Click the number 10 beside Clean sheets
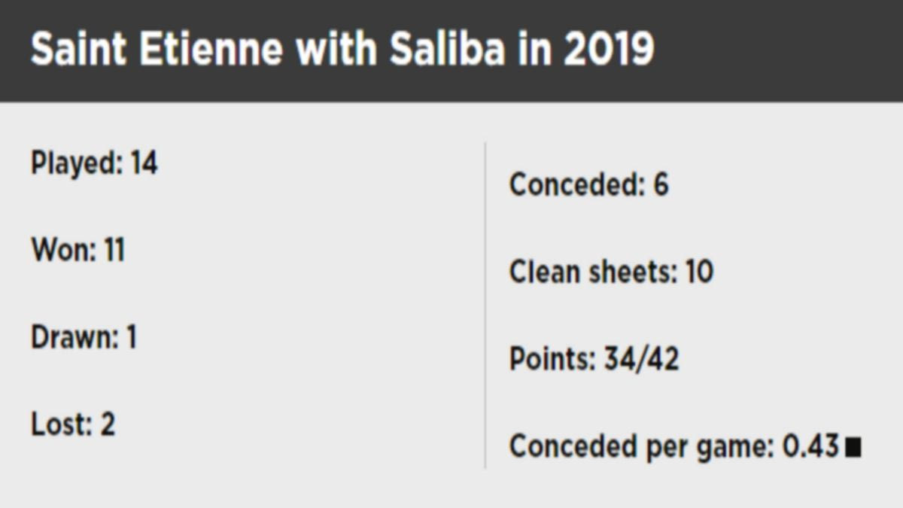903x508 pixels. (699, 272)
